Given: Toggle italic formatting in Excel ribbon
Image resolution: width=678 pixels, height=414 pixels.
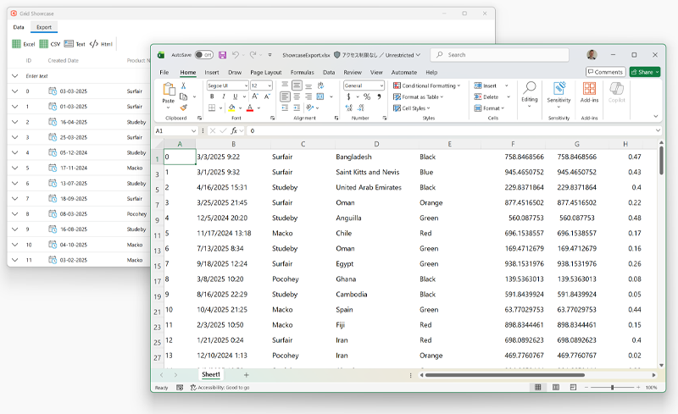Looking at the screenshot, I should pyautogui.click(x=224, y=97).
